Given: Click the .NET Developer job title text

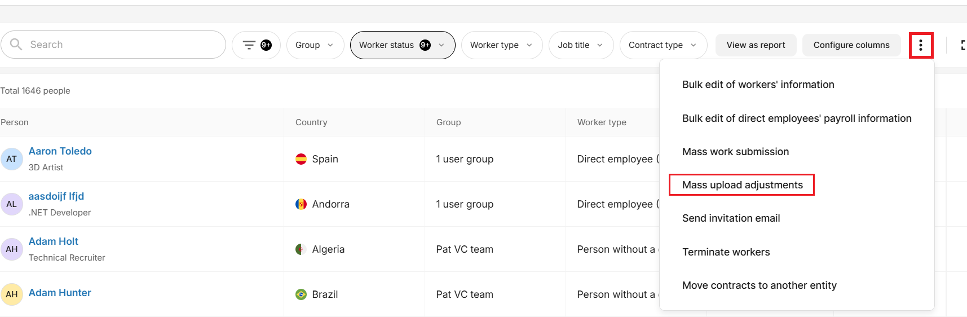Looking at the screenshot, I should click(60, 213).
